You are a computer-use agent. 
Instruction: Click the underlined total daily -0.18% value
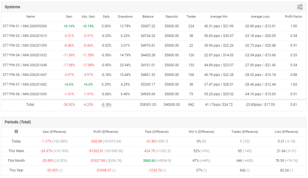(106, 105)
